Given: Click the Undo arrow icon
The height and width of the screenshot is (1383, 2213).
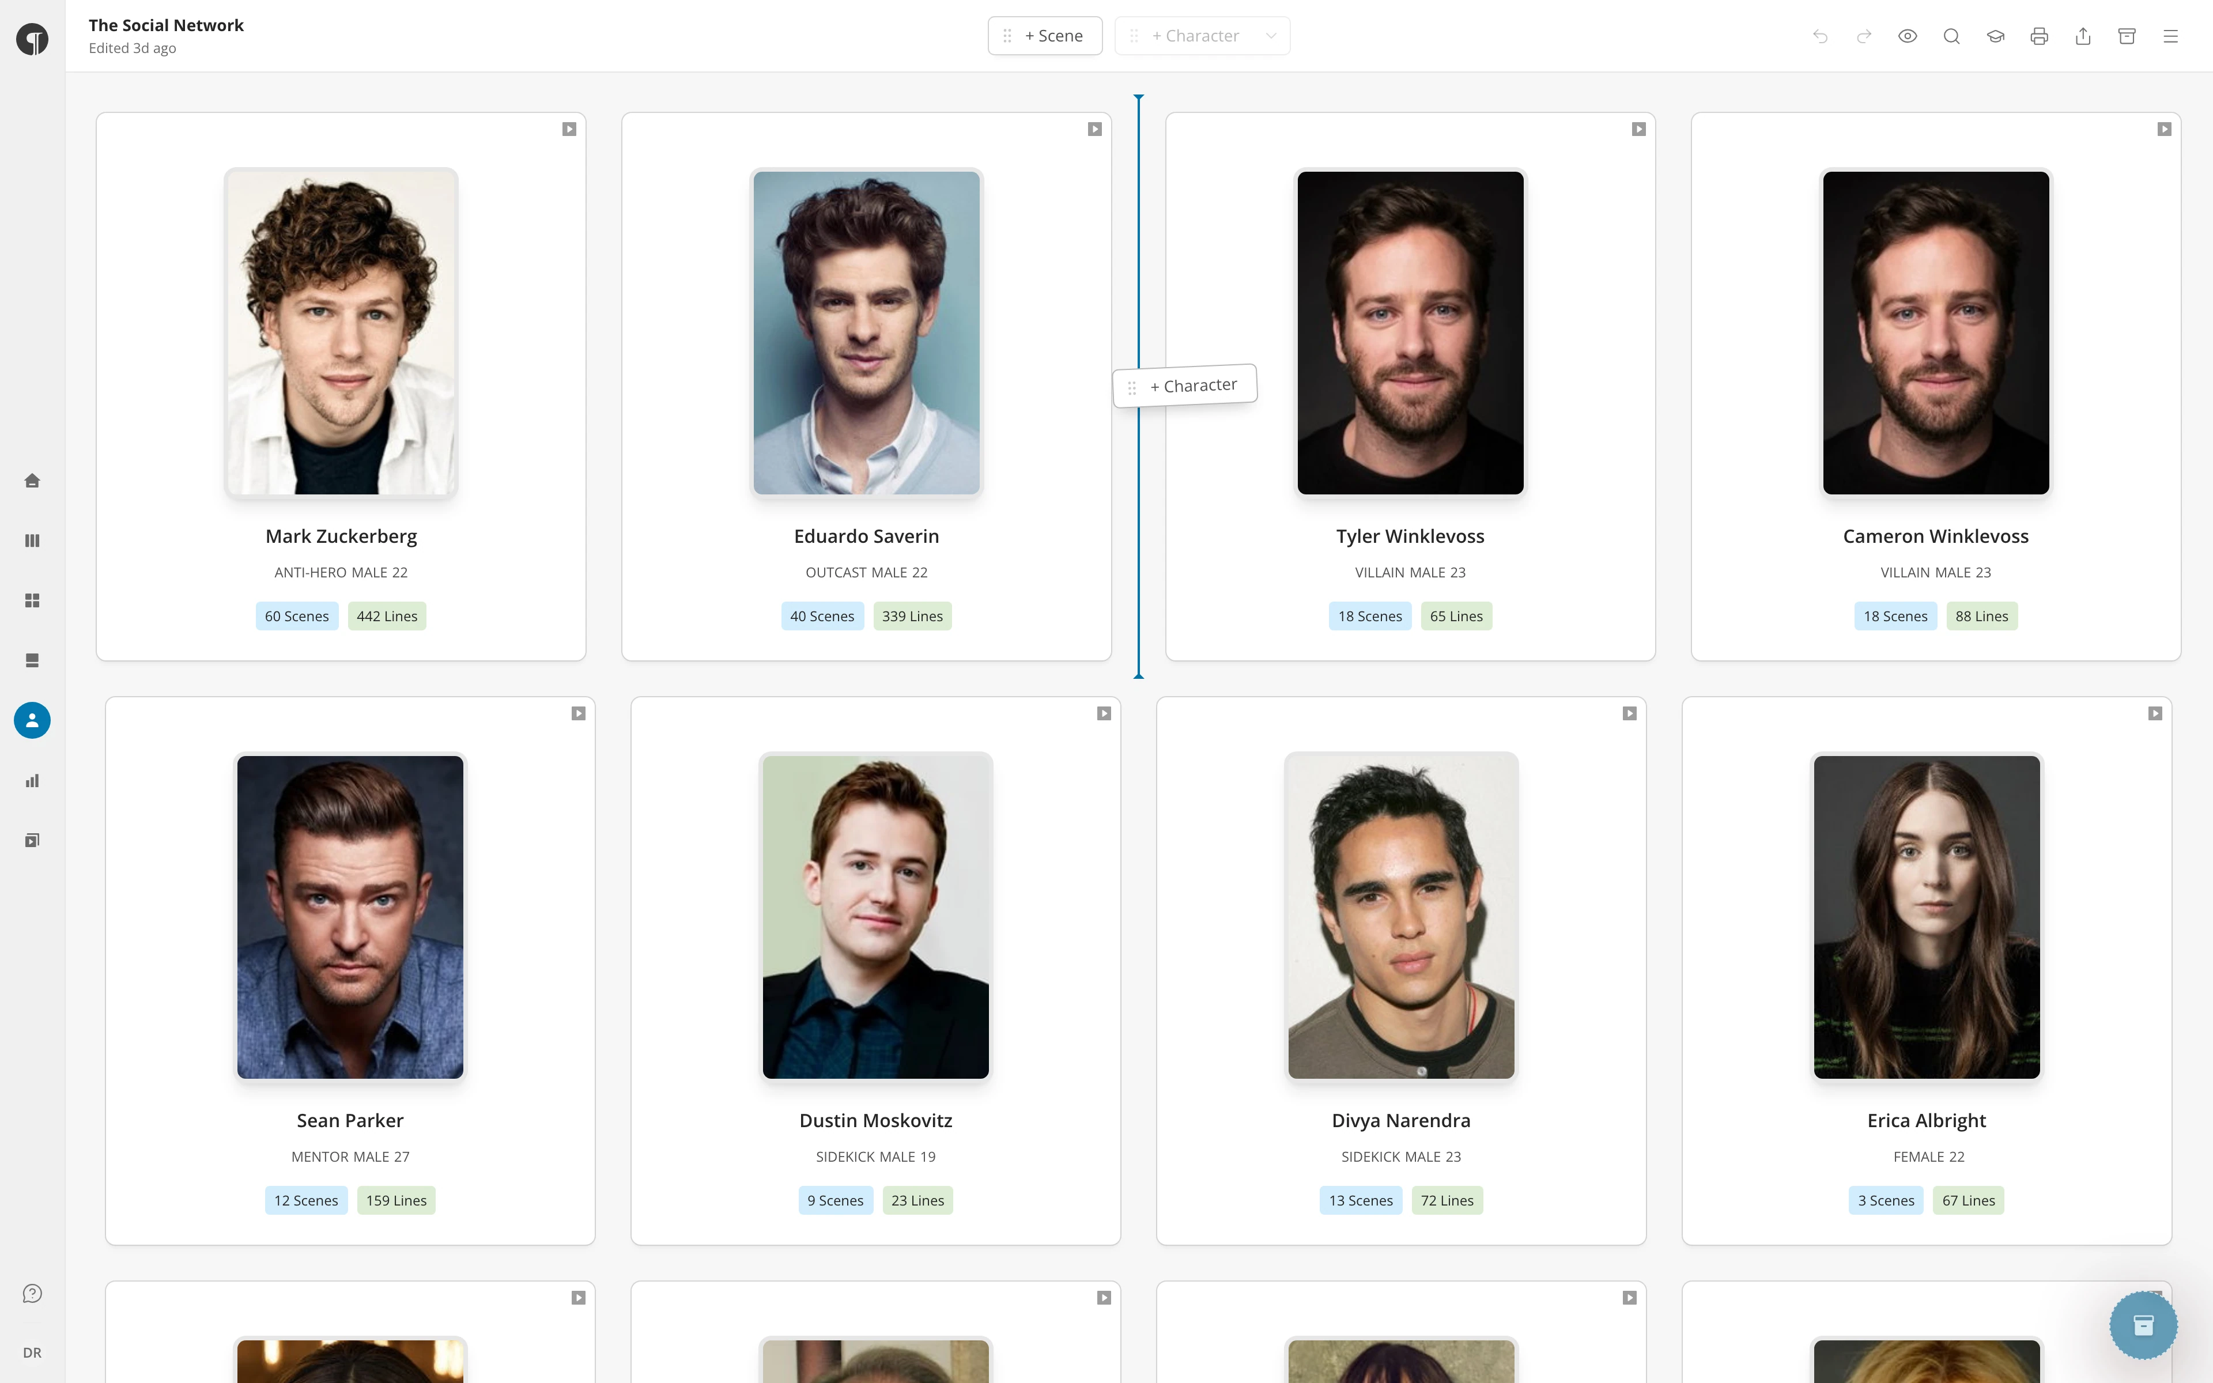Looking at the screenshot, I should (x=1820, y=36).
